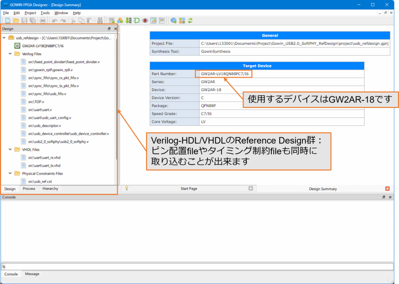Select src\uart\uart_rx.vhd file
This screenshot has height=284, width=399.
[44, 157]
